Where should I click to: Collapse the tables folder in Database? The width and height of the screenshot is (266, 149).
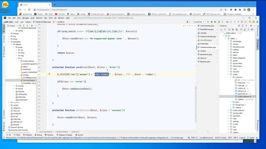pos(226,38)
